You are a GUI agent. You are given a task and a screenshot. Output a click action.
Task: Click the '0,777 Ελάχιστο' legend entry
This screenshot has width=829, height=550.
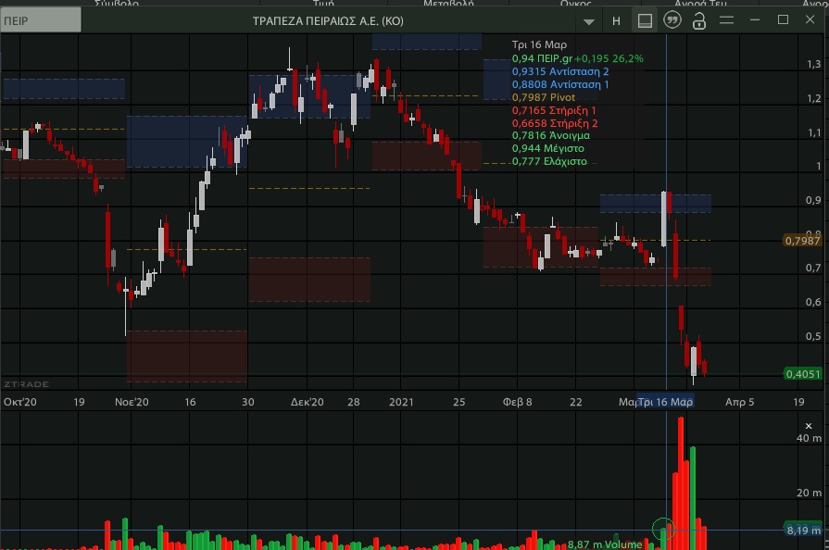(x=549, y=161)
